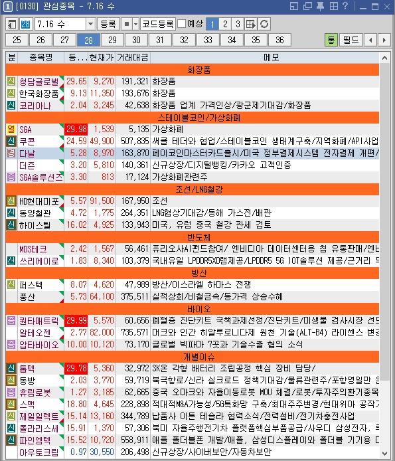Open the 7.16 수 group dropdown arrow
The image size is (395, 461).
coord(90,24)
